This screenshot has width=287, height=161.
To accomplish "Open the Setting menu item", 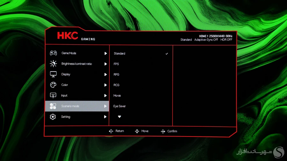I will [77, 117].
